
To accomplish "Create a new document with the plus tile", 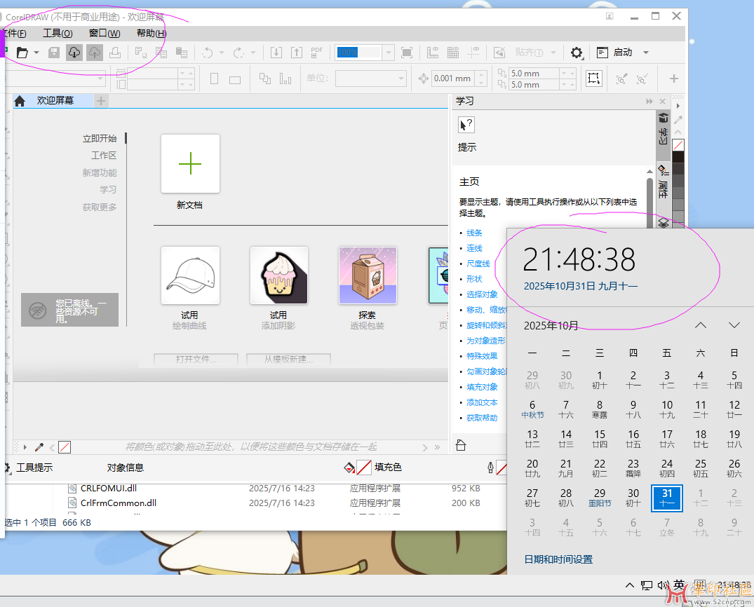I will [x=190, y=164].
